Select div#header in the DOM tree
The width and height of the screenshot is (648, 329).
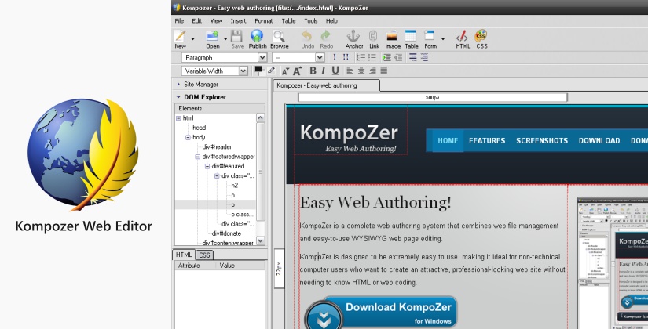[217, 146]
